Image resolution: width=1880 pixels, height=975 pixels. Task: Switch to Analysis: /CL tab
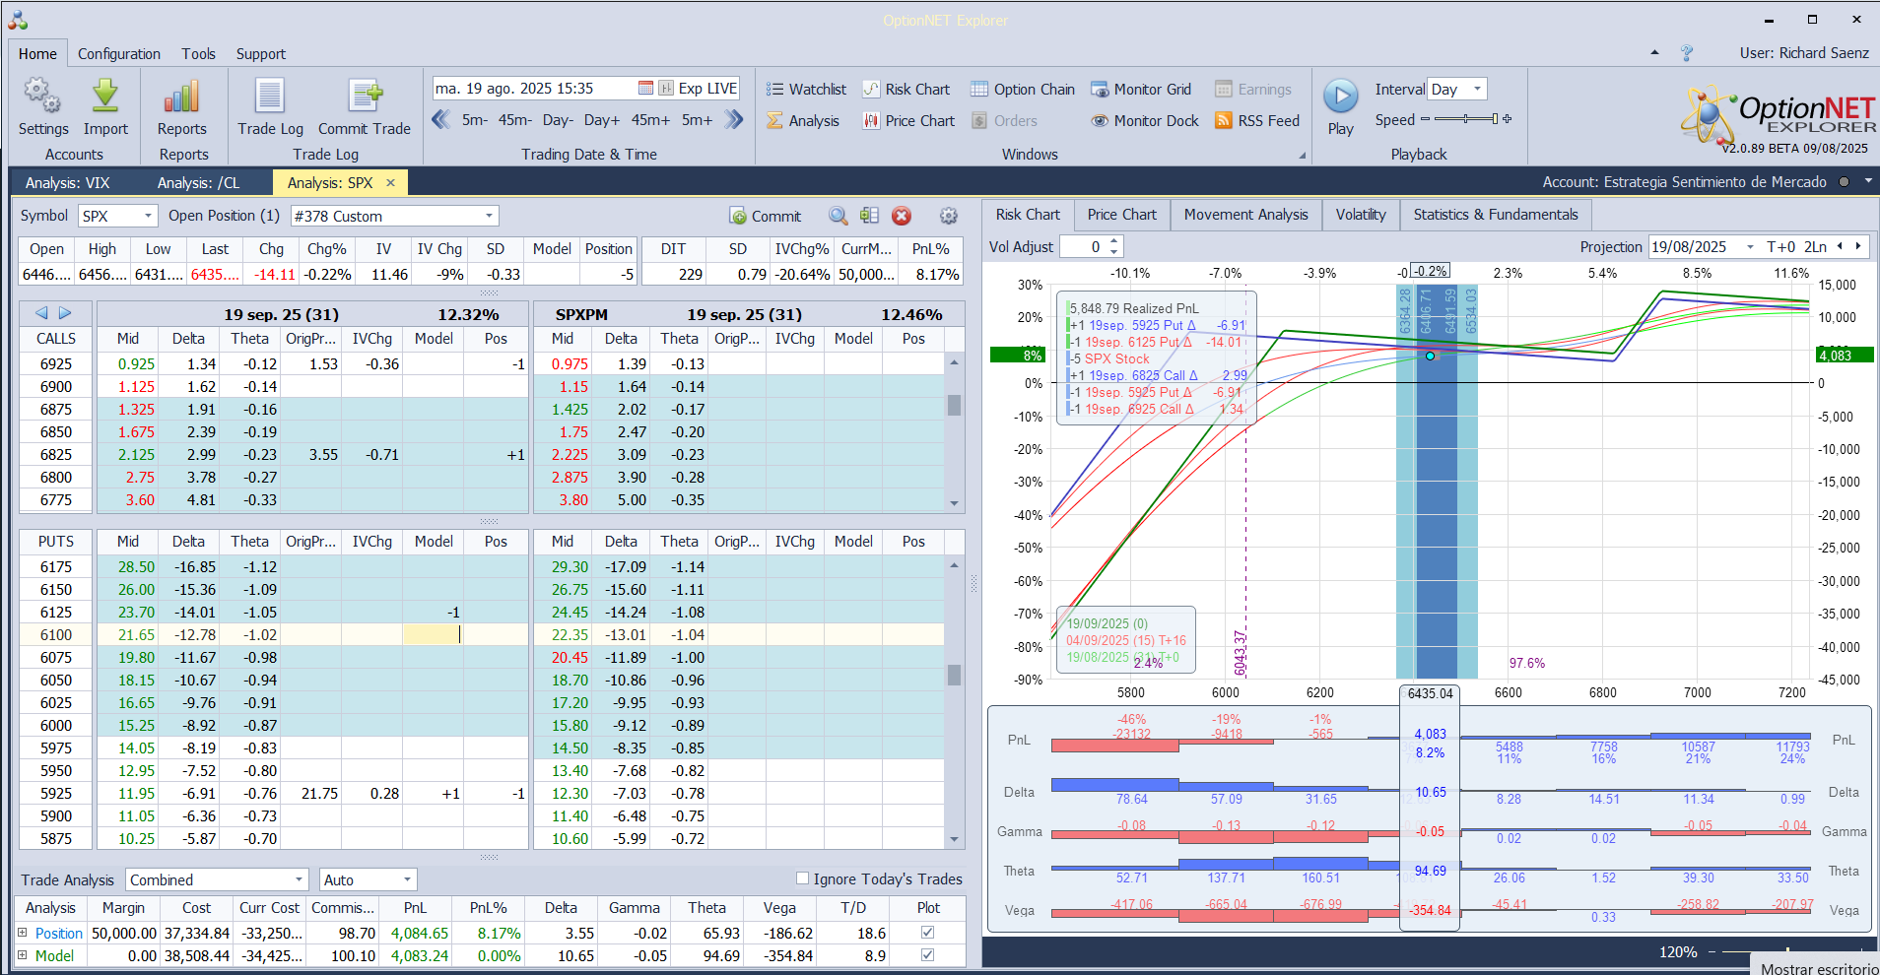198,182
